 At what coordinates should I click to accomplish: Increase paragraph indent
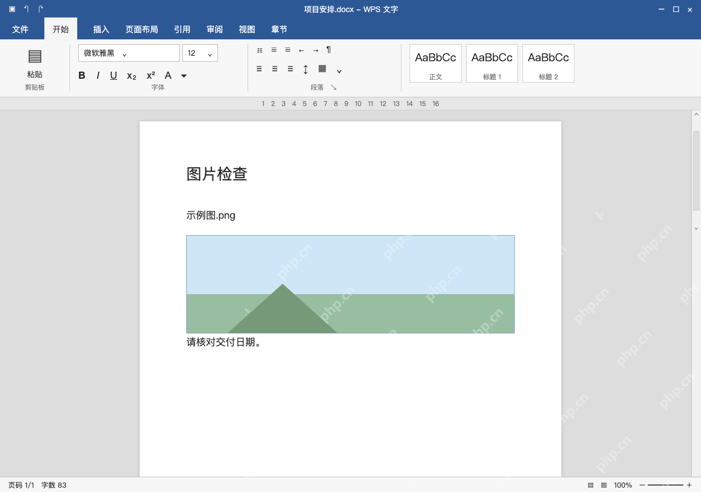point(315,50)
